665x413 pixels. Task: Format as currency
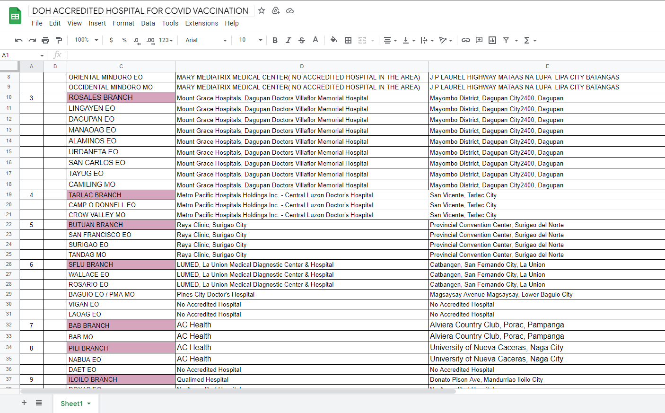pyautogui.click(x=111, y=40)
